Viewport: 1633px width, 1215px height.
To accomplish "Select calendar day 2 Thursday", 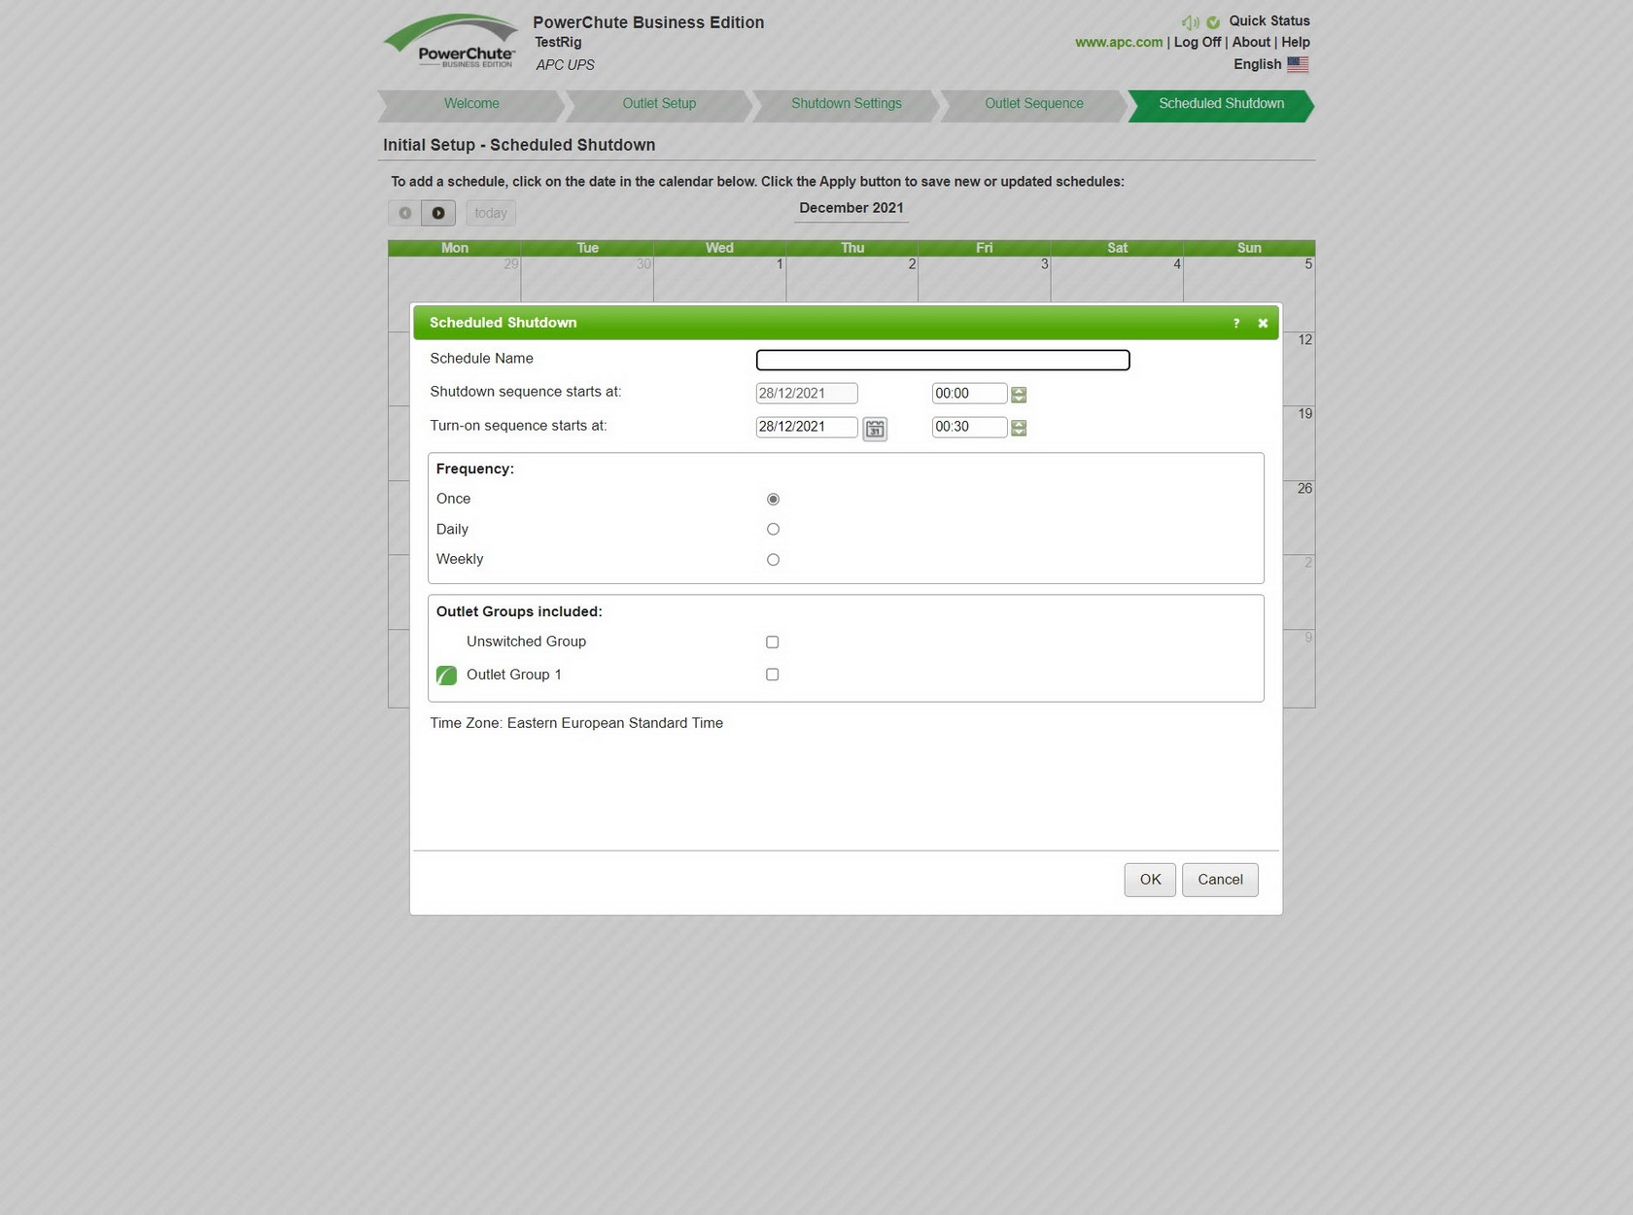I will coord(851,279).
